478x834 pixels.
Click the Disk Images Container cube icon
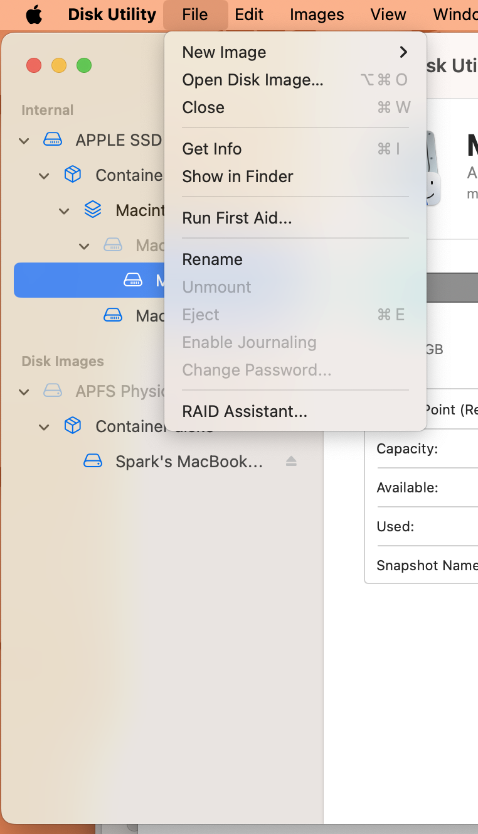[x=73, y=426]
